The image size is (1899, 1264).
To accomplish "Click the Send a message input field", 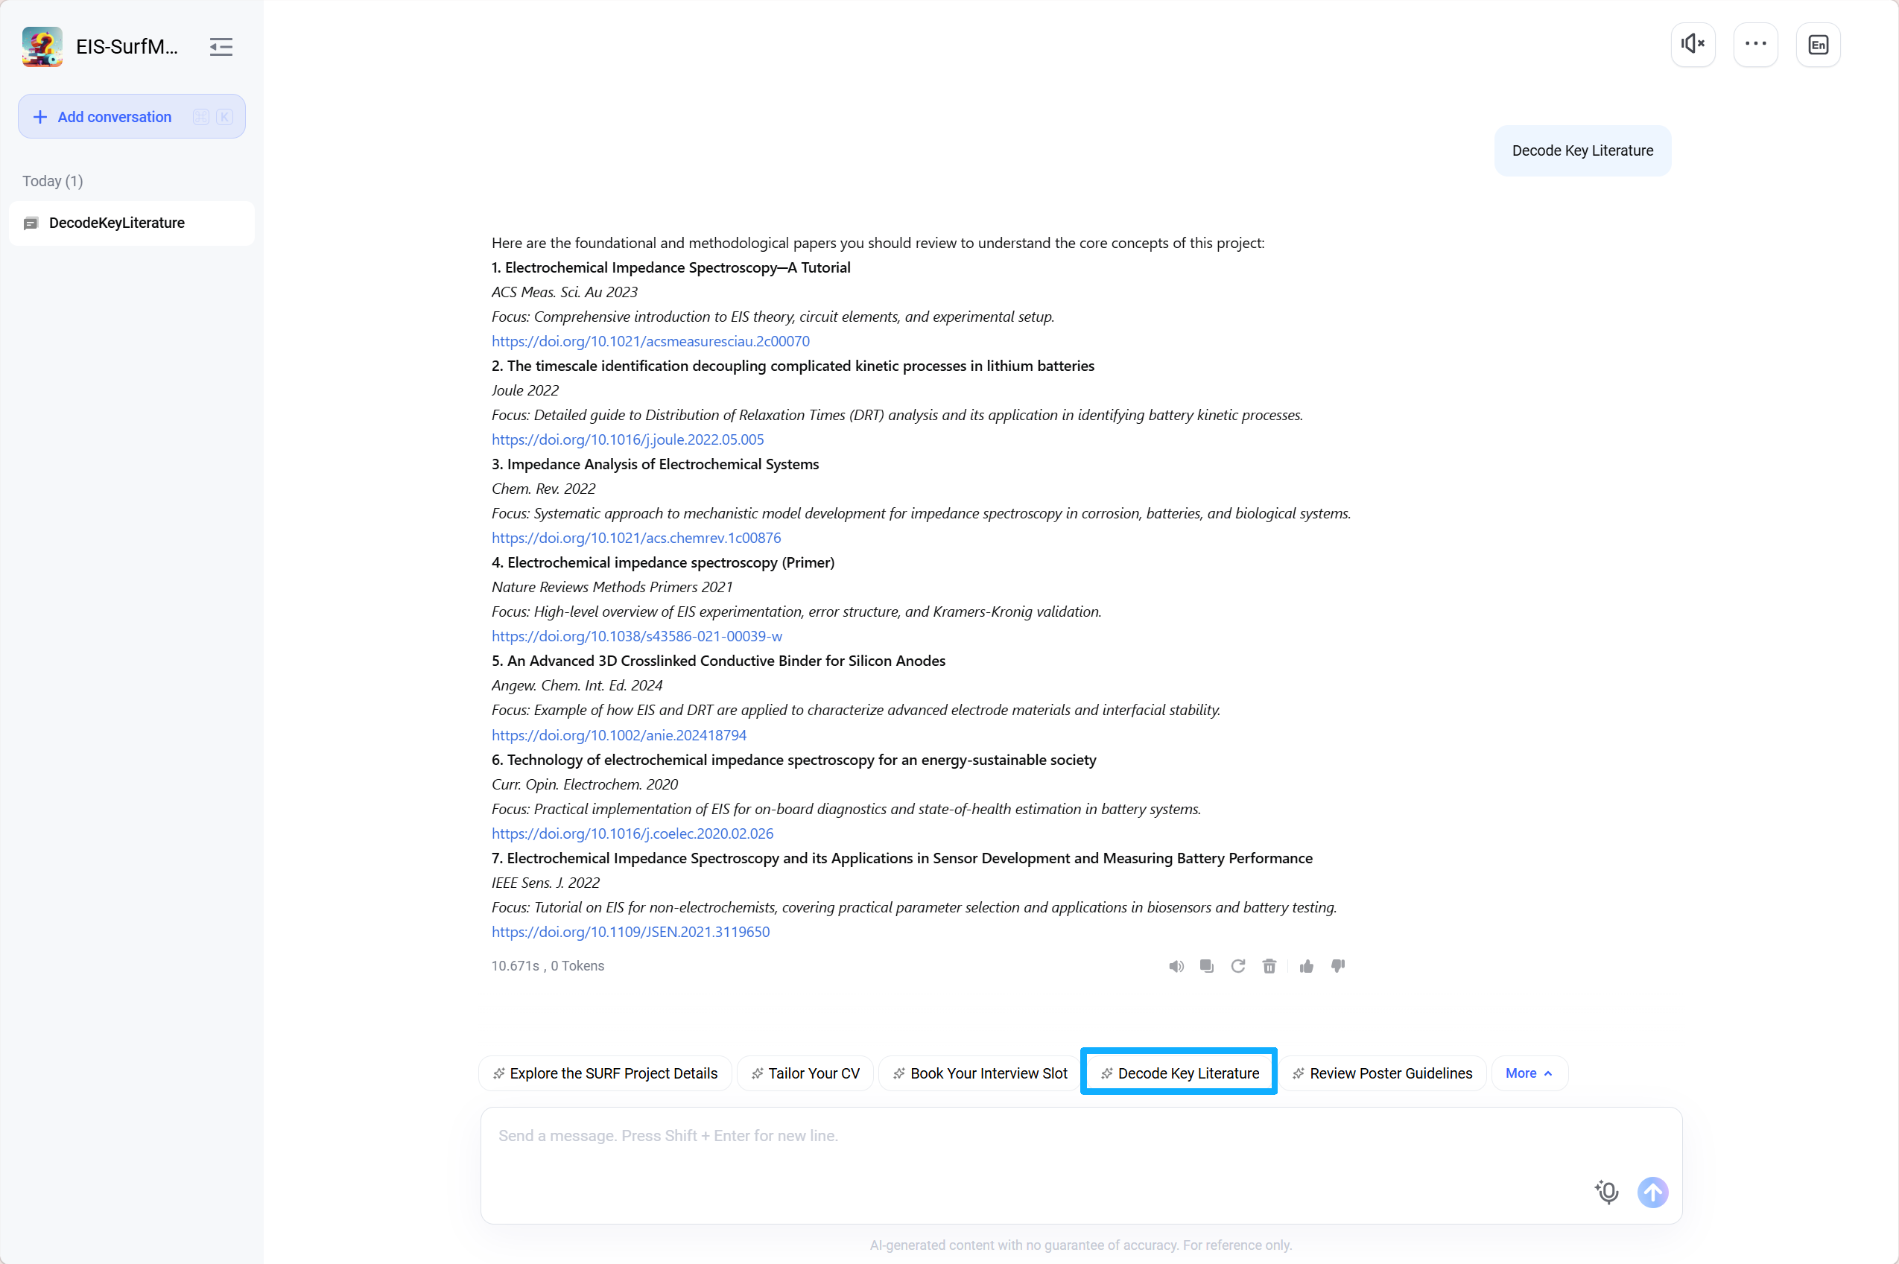I will (x=1080, y=1165).
